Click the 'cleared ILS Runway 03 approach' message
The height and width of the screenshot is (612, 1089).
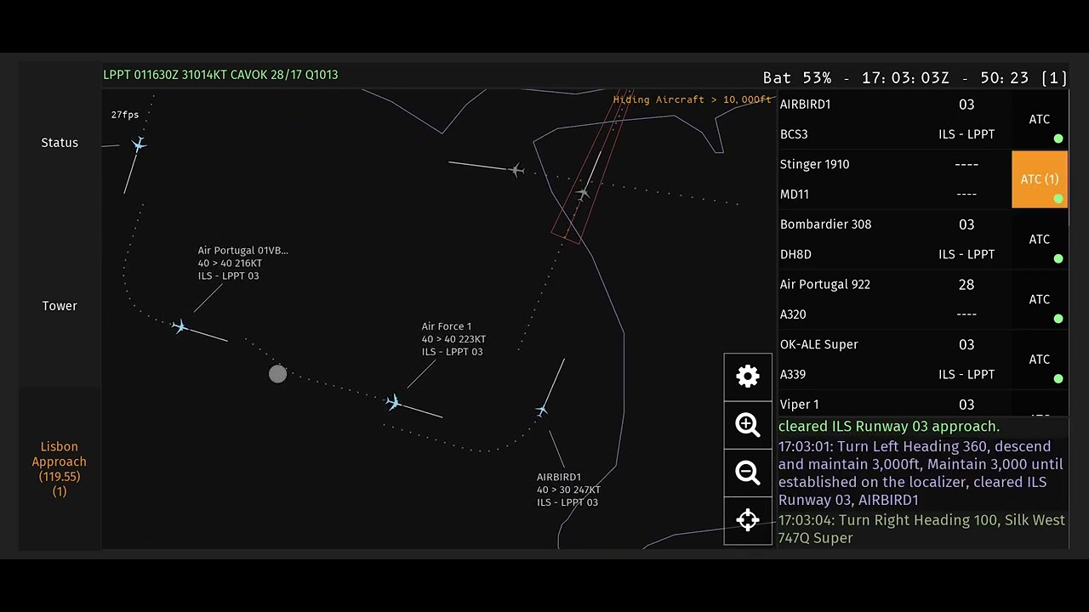point(889,427)
